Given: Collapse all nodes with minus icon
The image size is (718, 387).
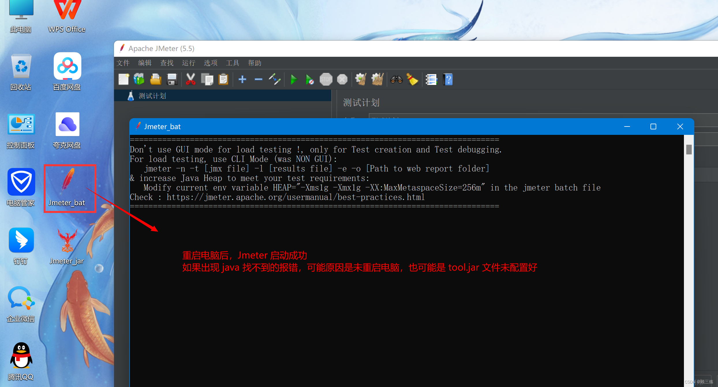Looking at the screenshot, I should (x=259, y=79).
